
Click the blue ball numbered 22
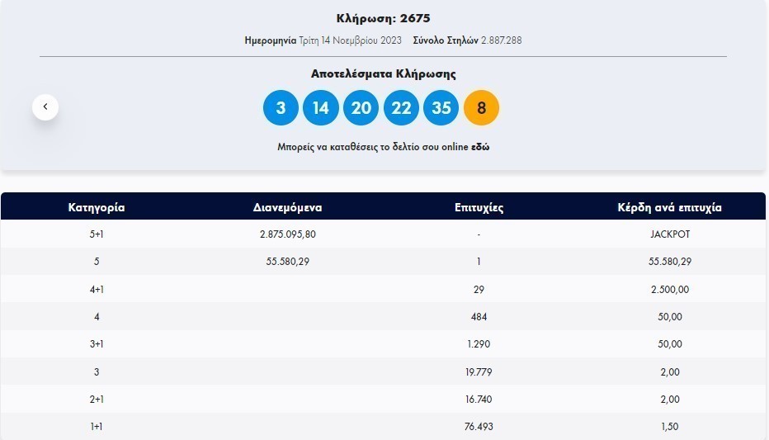pyautogui.click(x=401, y=108)
